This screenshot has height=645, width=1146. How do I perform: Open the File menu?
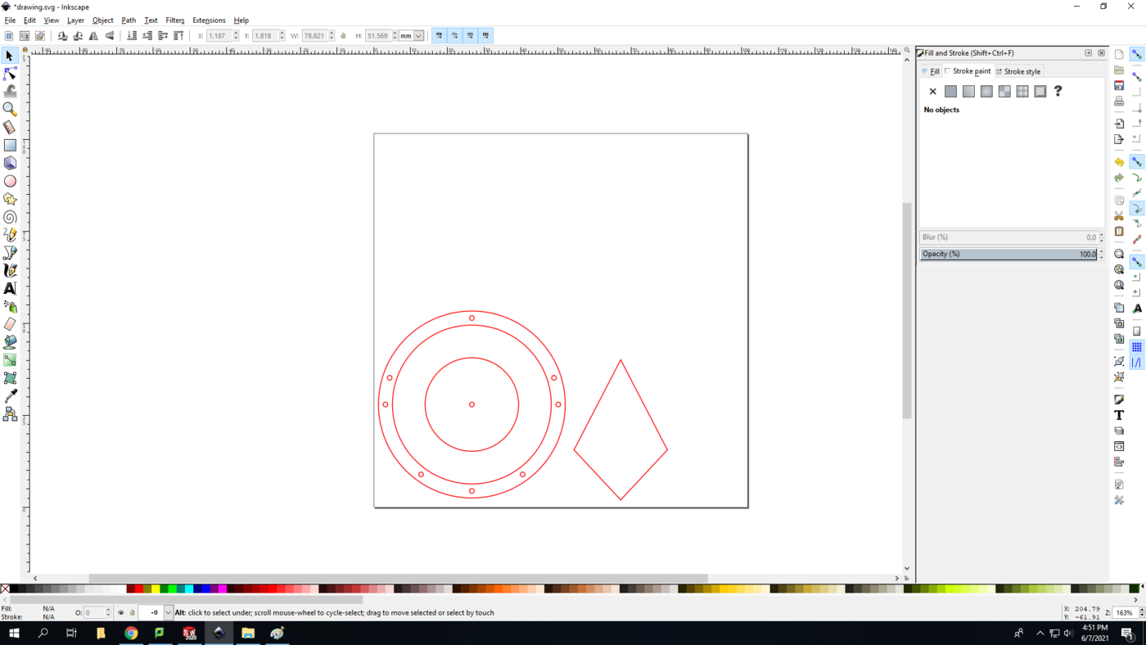point(10,20)
